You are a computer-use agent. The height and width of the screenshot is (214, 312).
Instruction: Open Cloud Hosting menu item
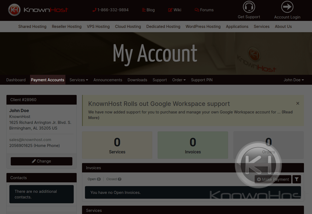click(128, 27)
